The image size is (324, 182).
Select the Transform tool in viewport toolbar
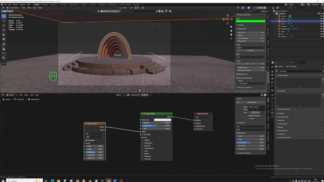(4, 39)
